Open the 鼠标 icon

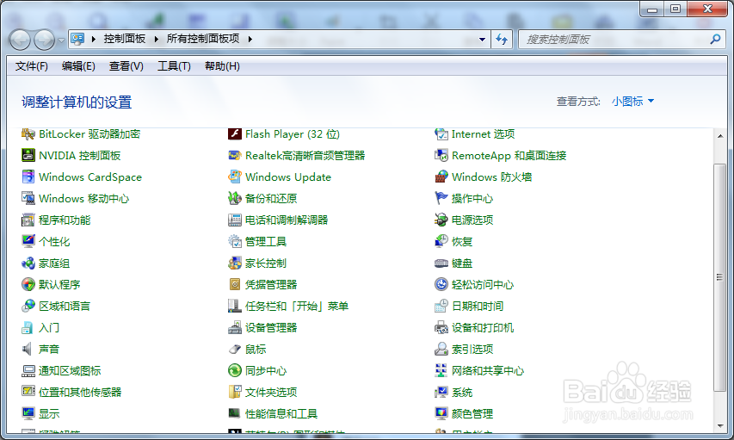(235, 349)
